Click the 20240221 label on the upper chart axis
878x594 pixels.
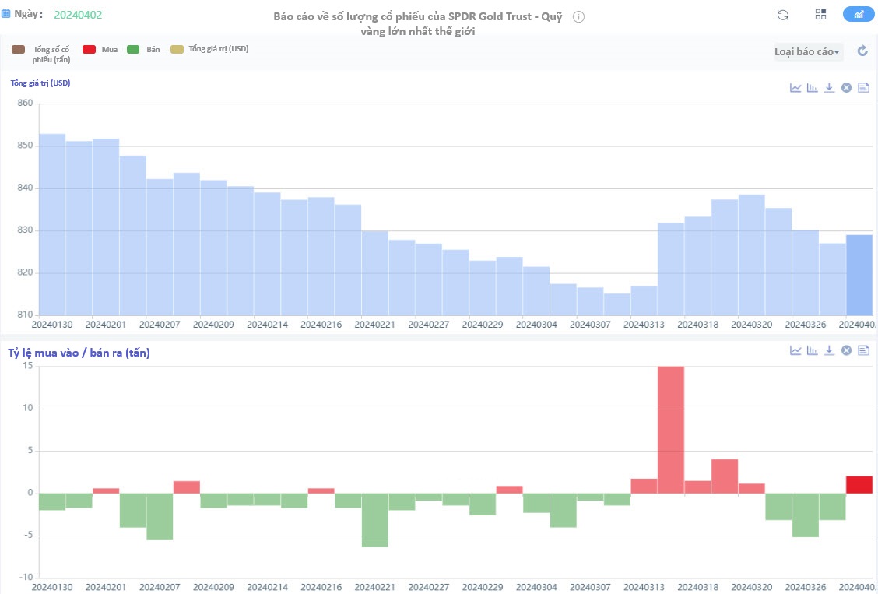(x=374, y=324)
